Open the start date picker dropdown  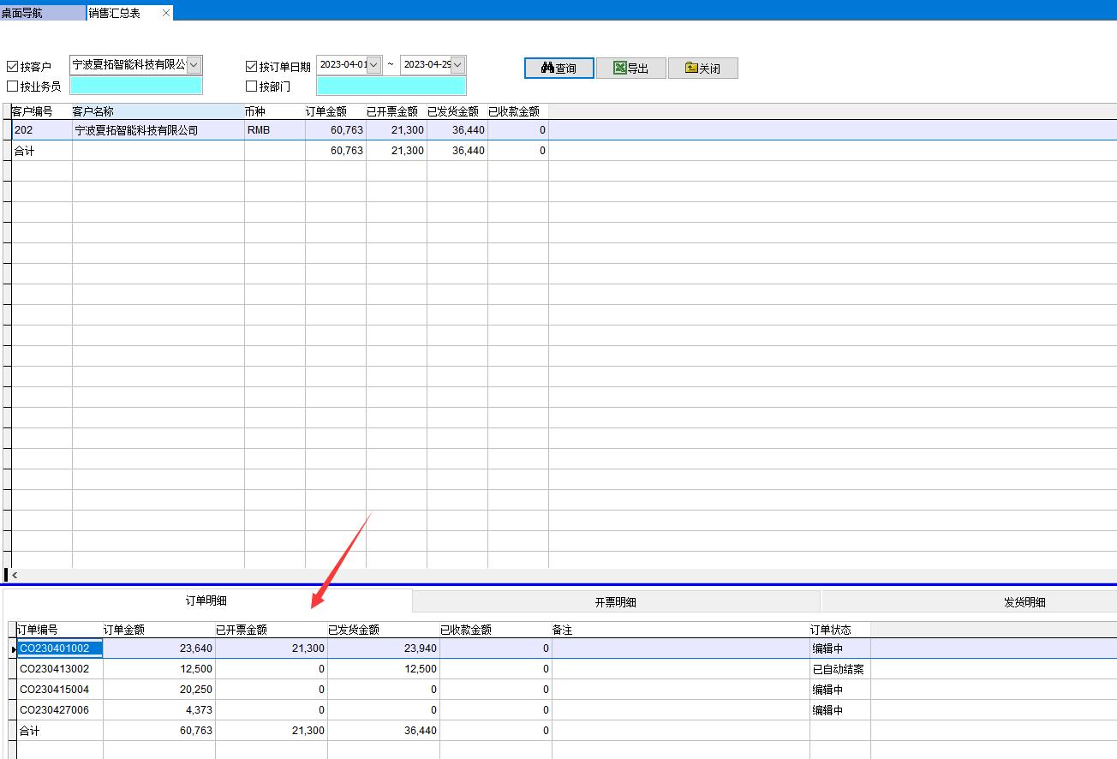click(x=373, y=65)
